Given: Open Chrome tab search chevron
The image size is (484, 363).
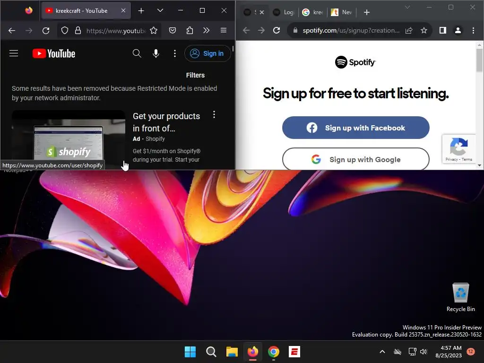Looking at the screenshot, I should coord(407,7).
